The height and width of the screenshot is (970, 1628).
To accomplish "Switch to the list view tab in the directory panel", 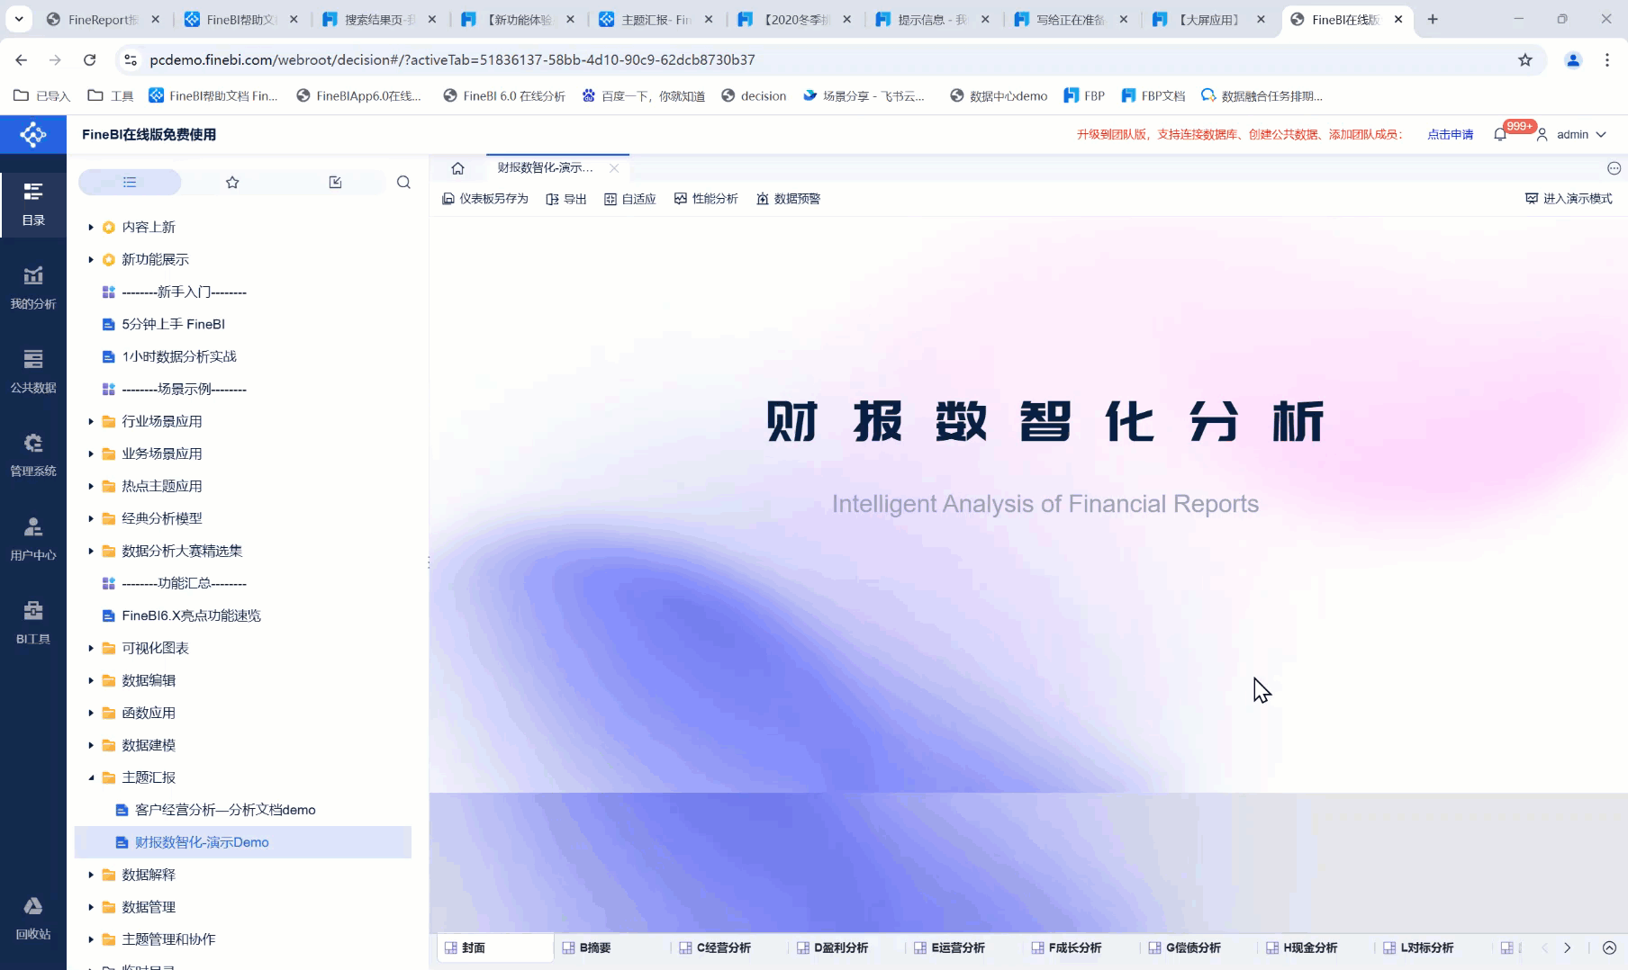I will 130,182.
